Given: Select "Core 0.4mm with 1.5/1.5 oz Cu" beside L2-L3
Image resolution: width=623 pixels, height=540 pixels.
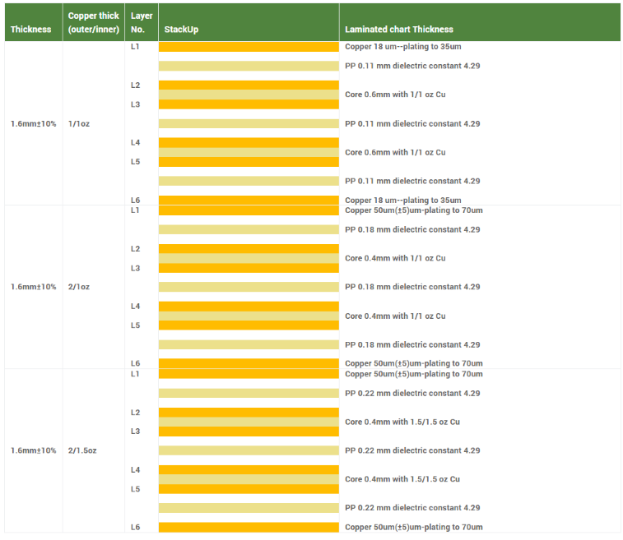Looking at the screenshot, I should point(402,422).
